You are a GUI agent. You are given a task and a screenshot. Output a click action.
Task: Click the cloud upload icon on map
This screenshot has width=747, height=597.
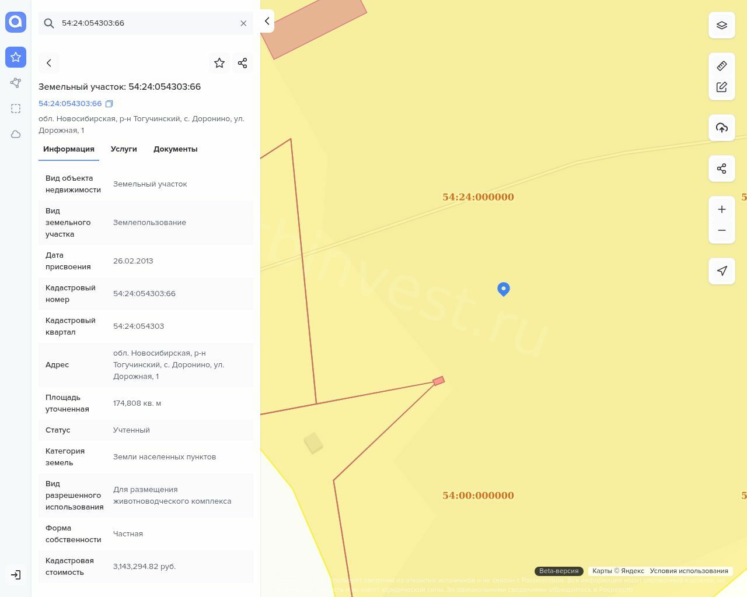(x=721, y=128)
